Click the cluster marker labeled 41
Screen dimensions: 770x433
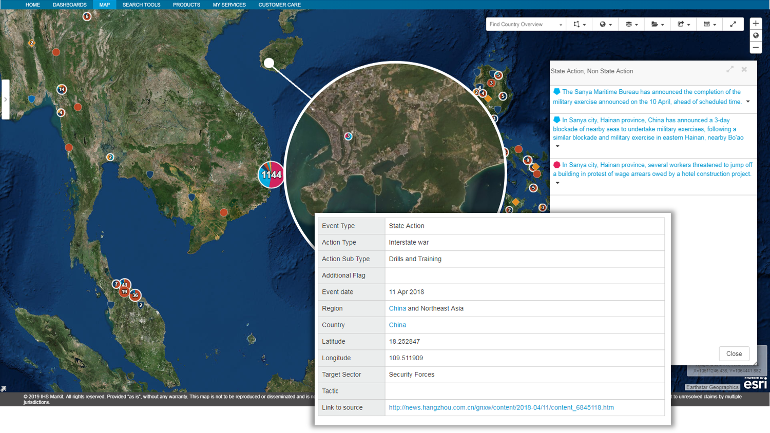(125, 284)
